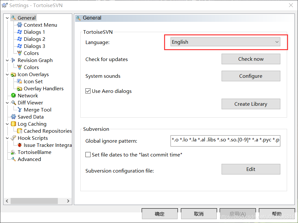Toggle the Use Aero dialogs checkbox

88,91
